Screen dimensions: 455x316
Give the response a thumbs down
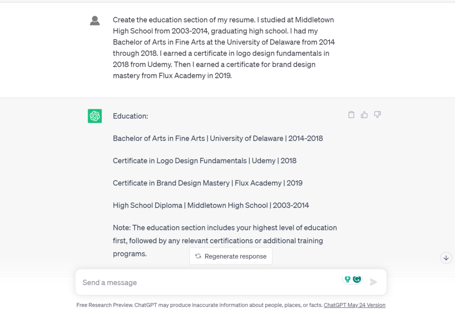pos(377,115)
